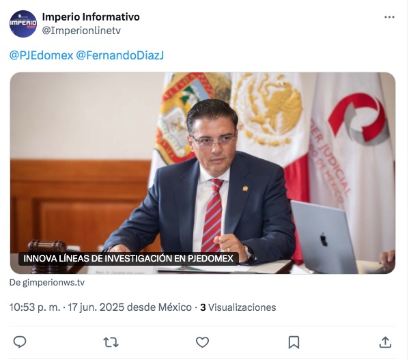Click the Imperio Informativo display name
The height and width of the screenshot is (360, 411).
91,17
